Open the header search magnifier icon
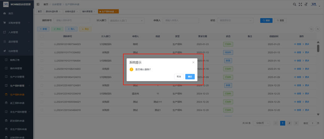The width and height of the screenshot is (324, 139). coord(295,4)
